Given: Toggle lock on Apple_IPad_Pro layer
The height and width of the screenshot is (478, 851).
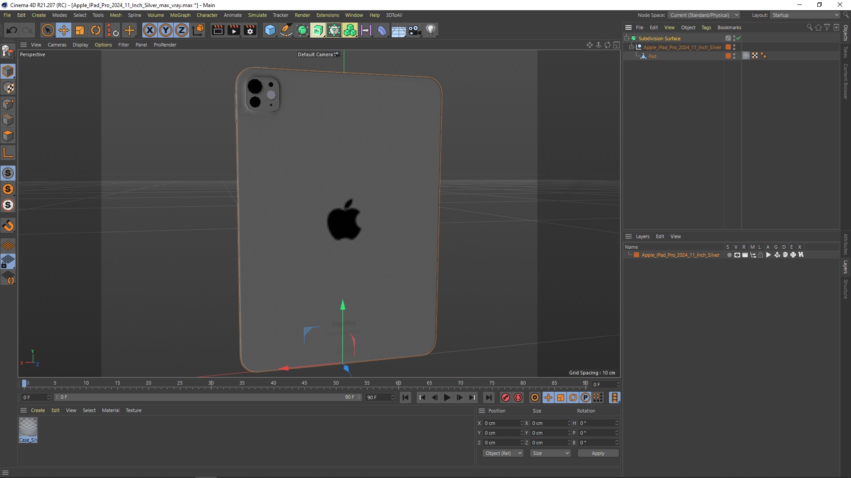Looking at the screenshot, I should (x=761, y=255).
